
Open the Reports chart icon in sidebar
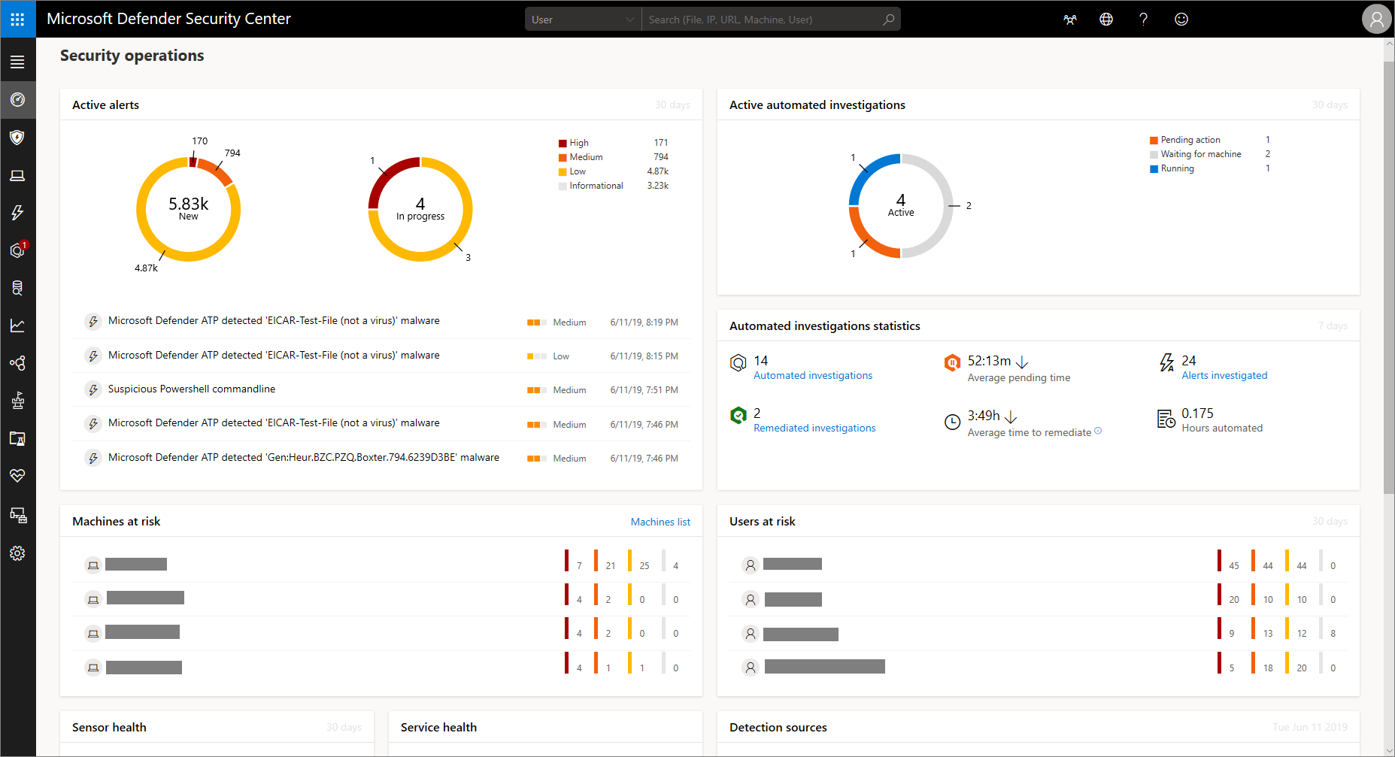coord(17,326)
